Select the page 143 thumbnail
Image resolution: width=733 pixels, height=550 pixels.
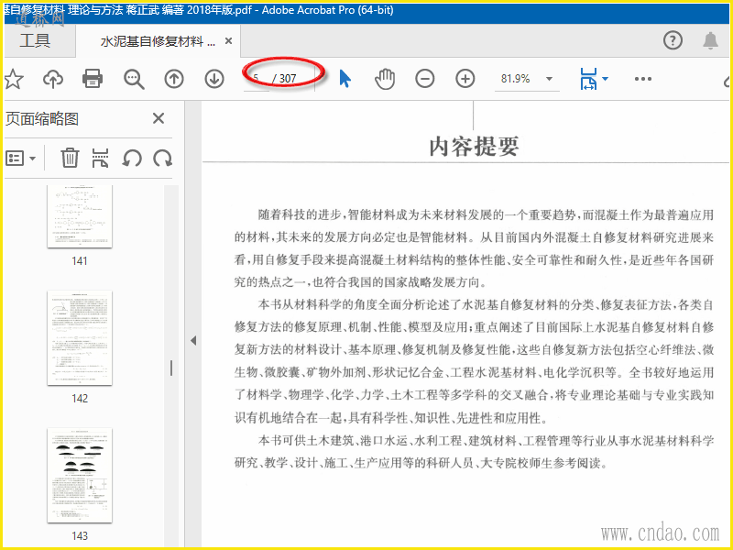pyautogui.click(x=80, y=476)
